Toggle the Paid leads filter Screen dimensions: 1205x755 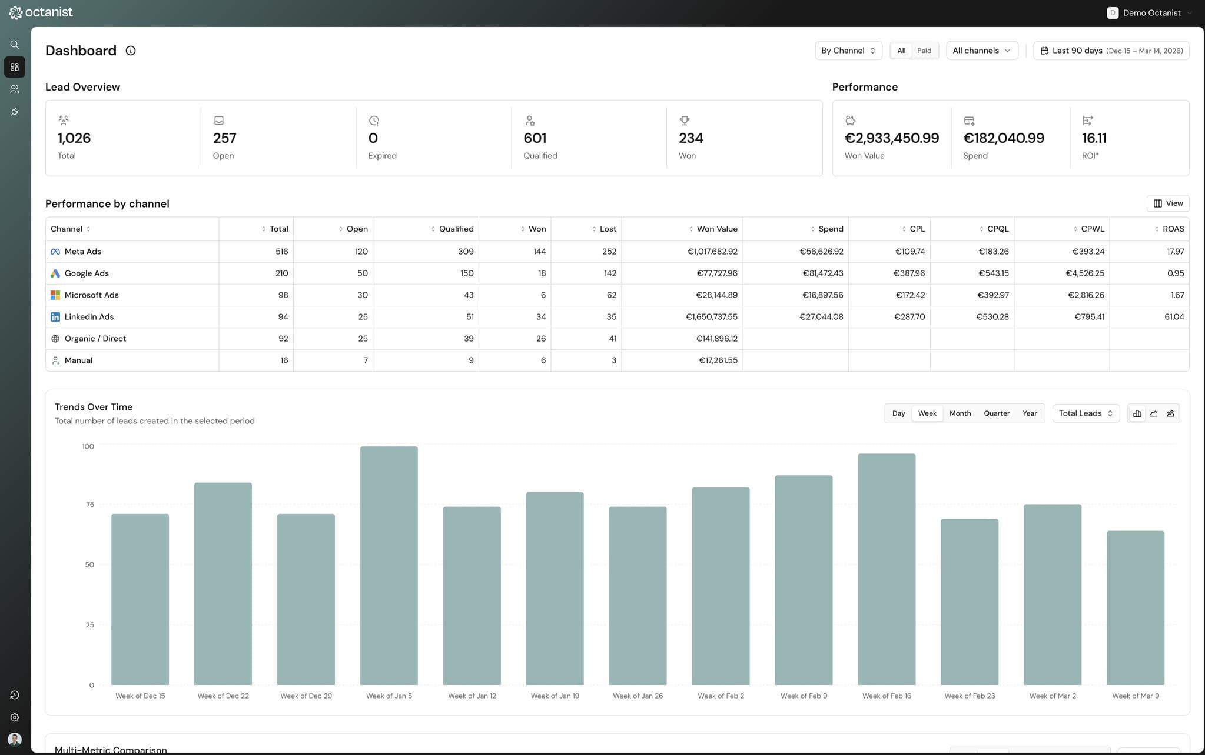[924, 51]
